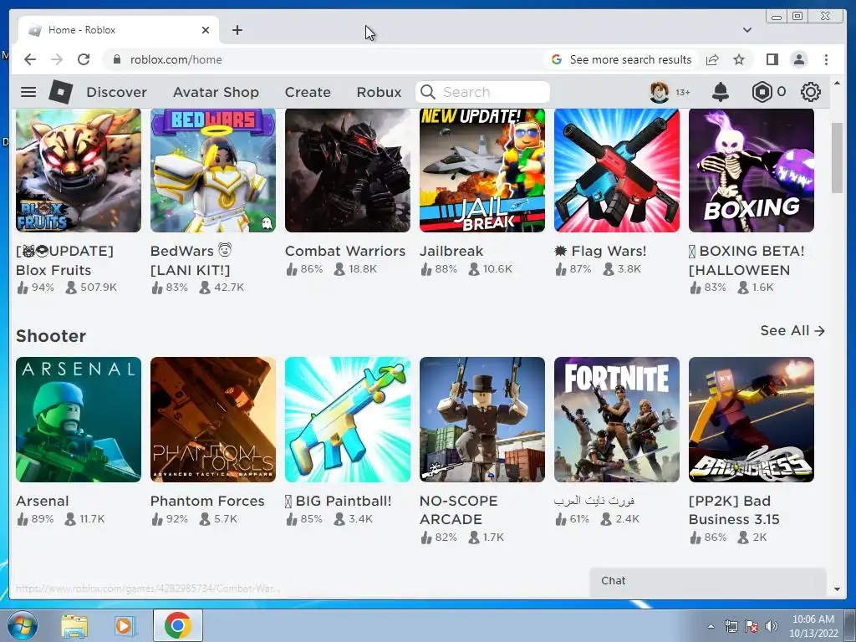This screenshot has height=642, width=856.
Task: Open Combat Warriors thumbnail
Action: (348, 170)
